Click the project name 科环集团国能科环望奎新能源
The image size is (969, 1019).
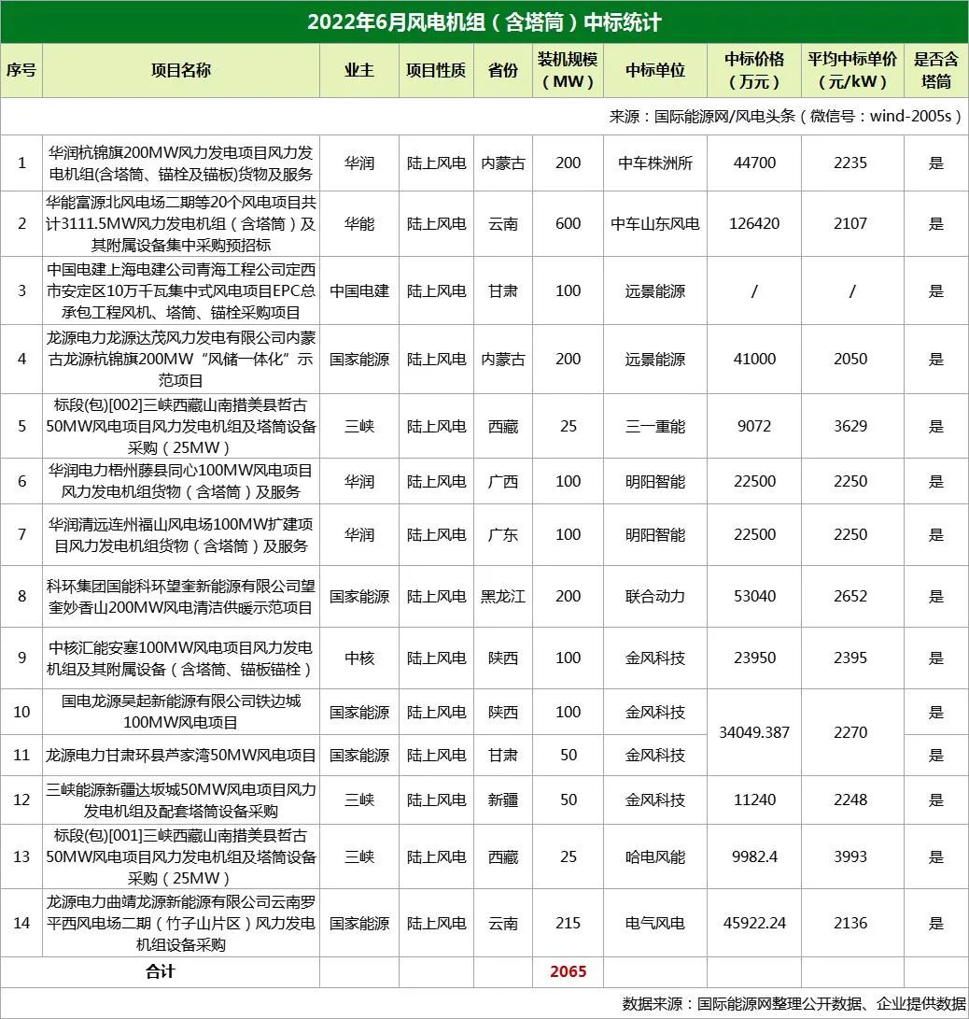pyautogui.click(x=180, y=597)
